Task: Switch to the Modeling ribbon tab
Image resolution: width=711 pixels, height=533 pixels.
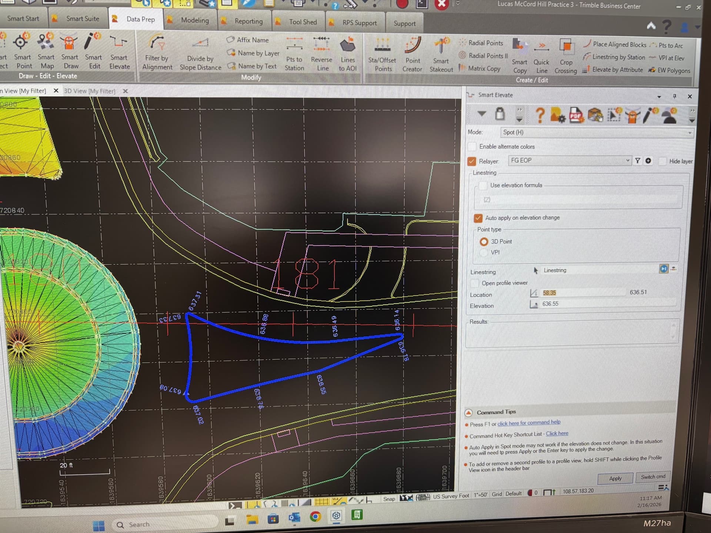Action: click(194, 20)
